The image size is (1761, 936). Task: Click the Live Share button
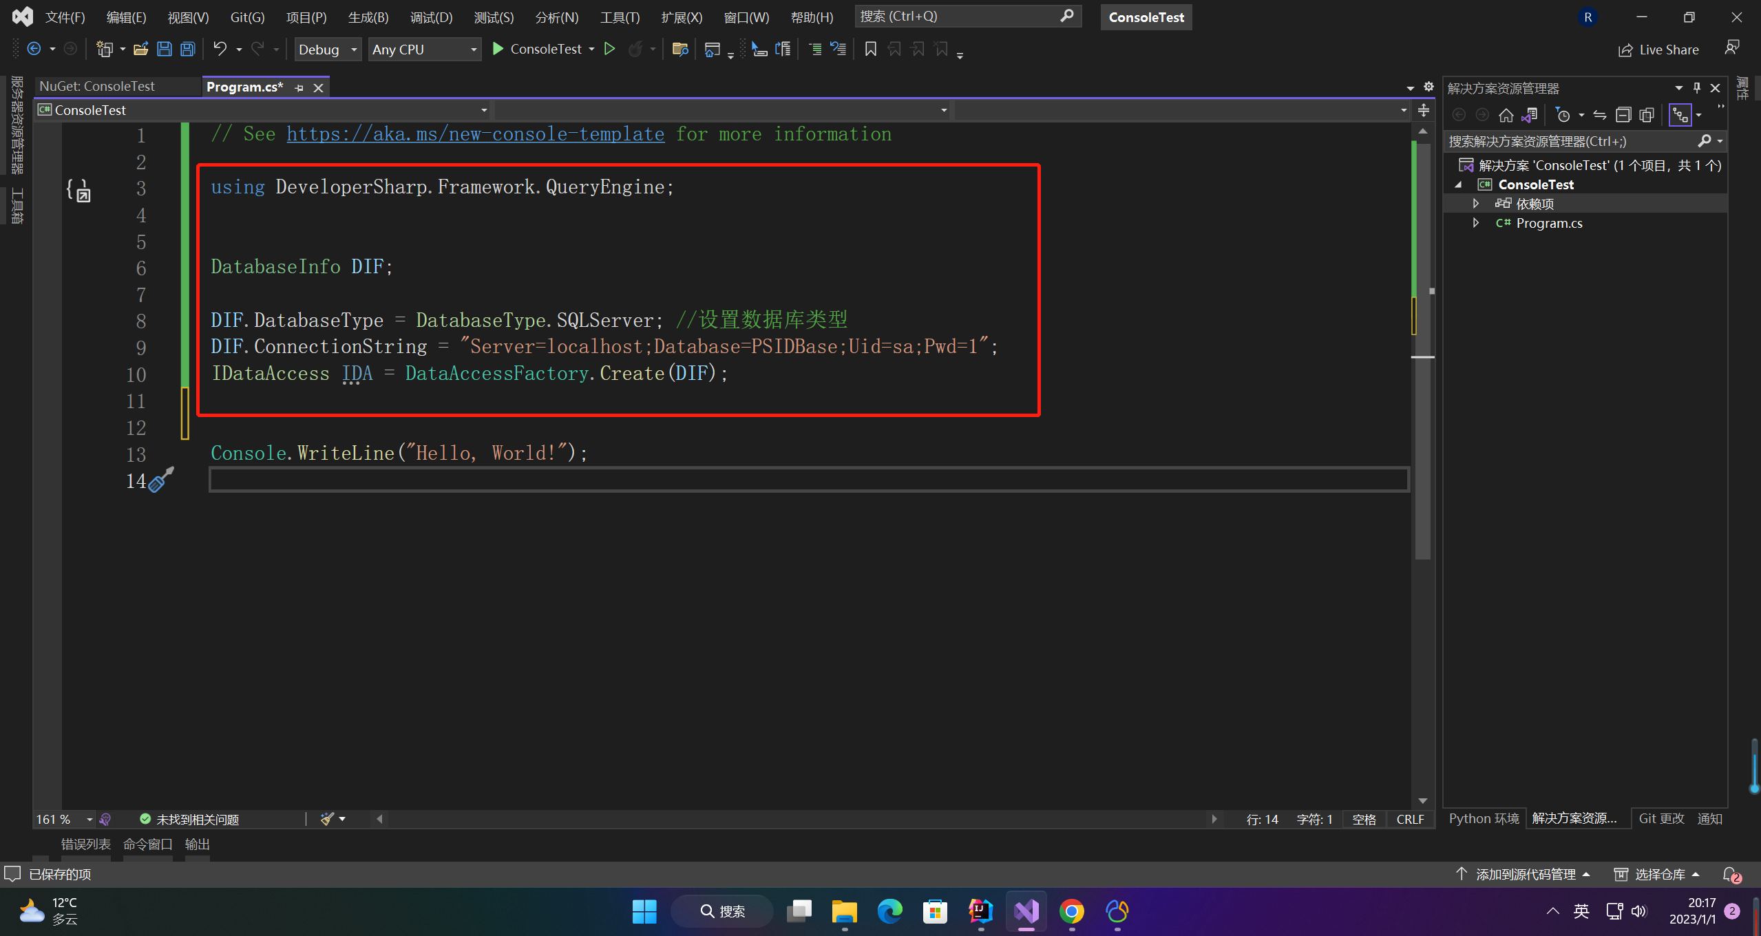tap(1658, 50)
